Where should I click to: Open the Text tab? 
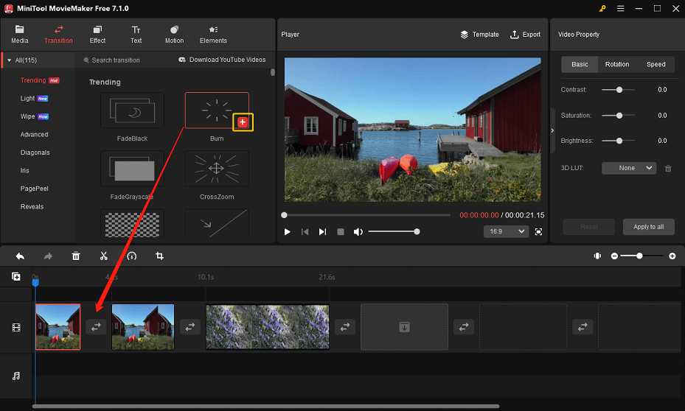(x=136, y=35)
